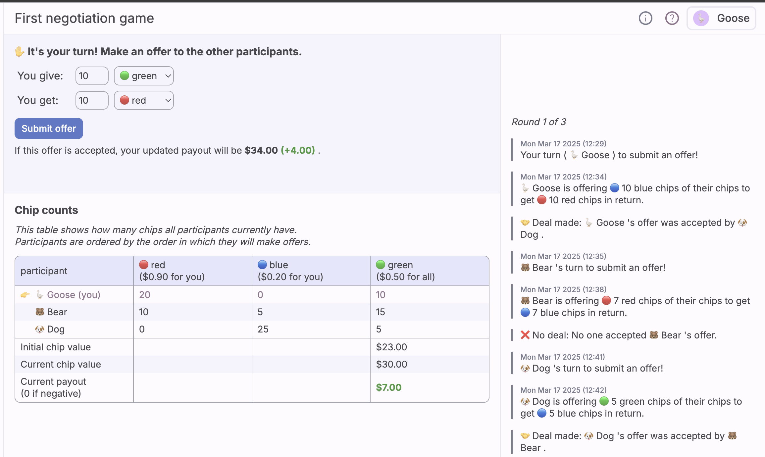
Task: Click the You get amount field
Action: tap(92, 100)
